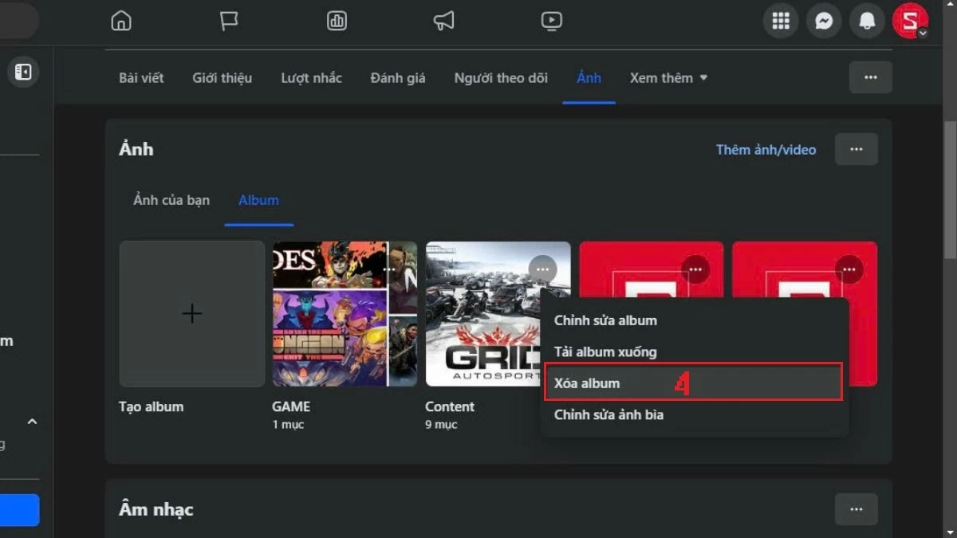Click the Thêm ảnh/video link
957x538 pixels.
point(766,149)
